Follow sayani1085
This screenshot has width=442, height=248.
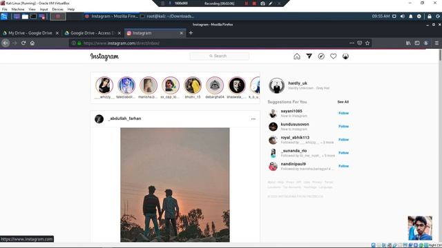pyautogui.click(x=344, y=113)
